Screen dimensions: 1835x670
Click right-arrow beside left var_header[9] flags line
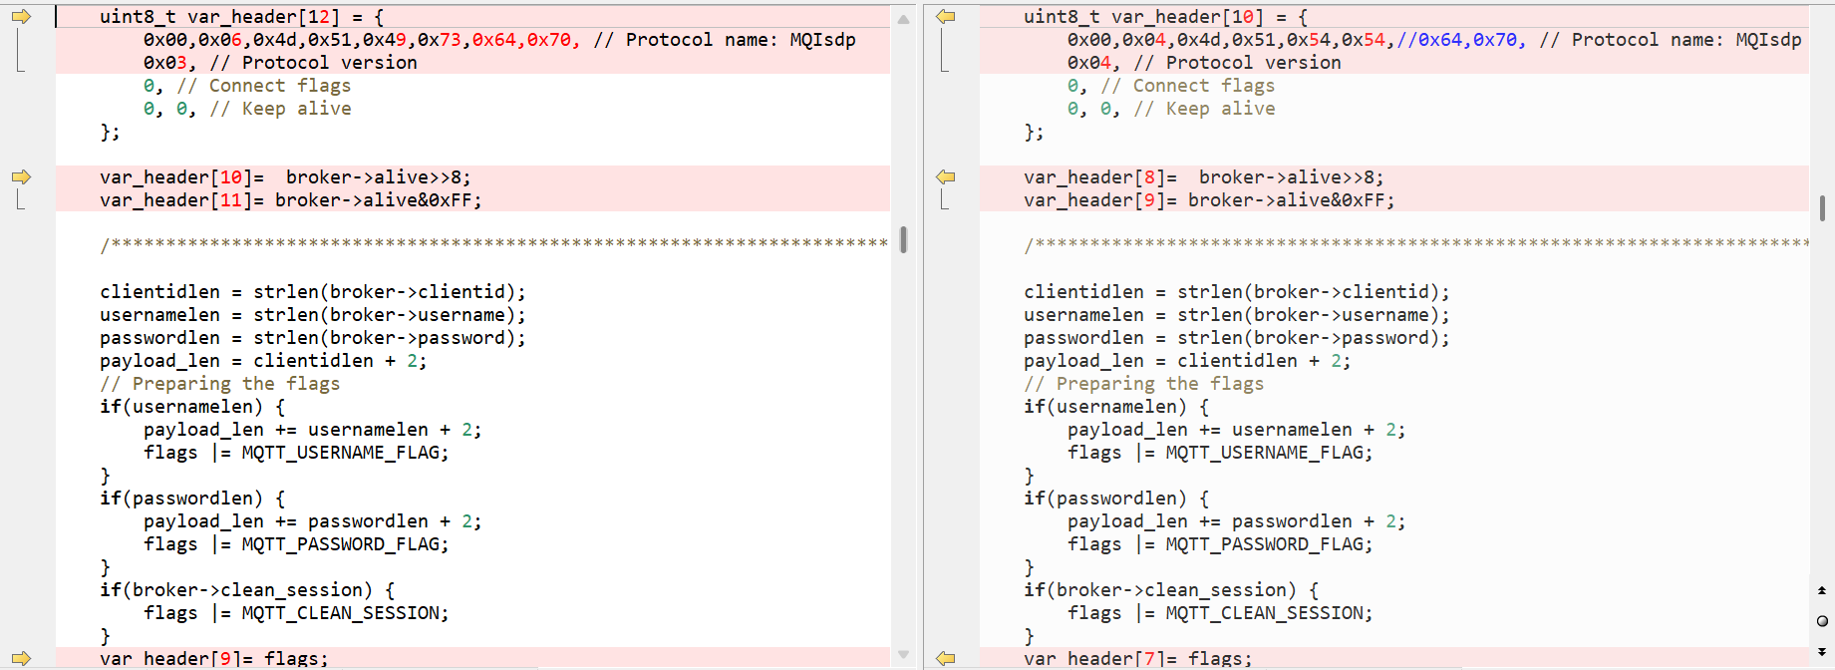(x=21, y=659)
